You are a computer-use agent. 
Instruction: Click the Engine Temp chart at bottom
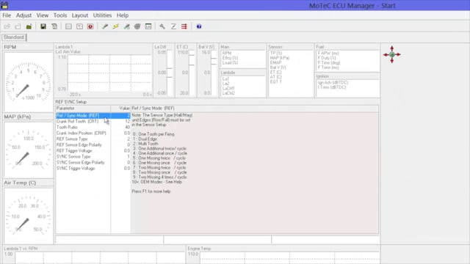coord(290,257)
